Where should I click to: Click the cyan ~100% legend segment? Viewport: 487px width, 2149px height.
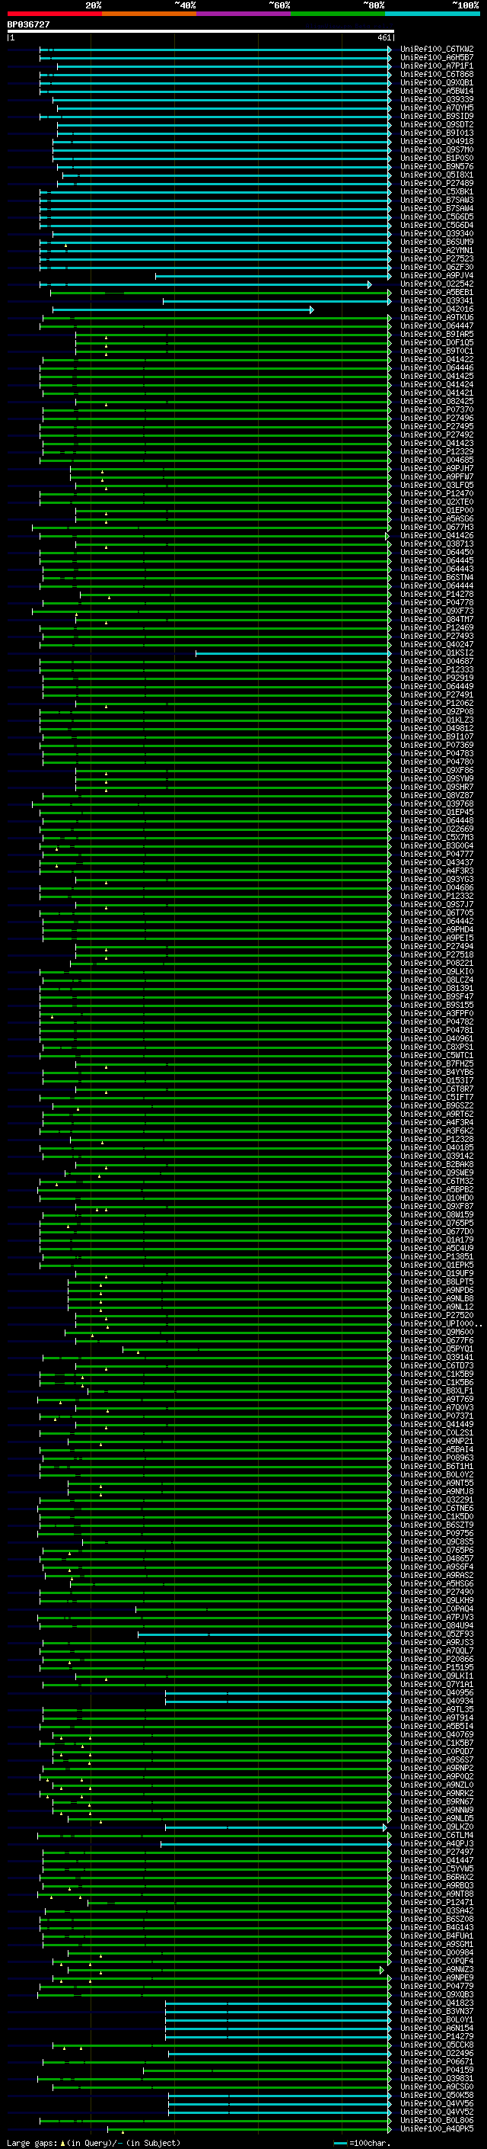tap(432, 14)
